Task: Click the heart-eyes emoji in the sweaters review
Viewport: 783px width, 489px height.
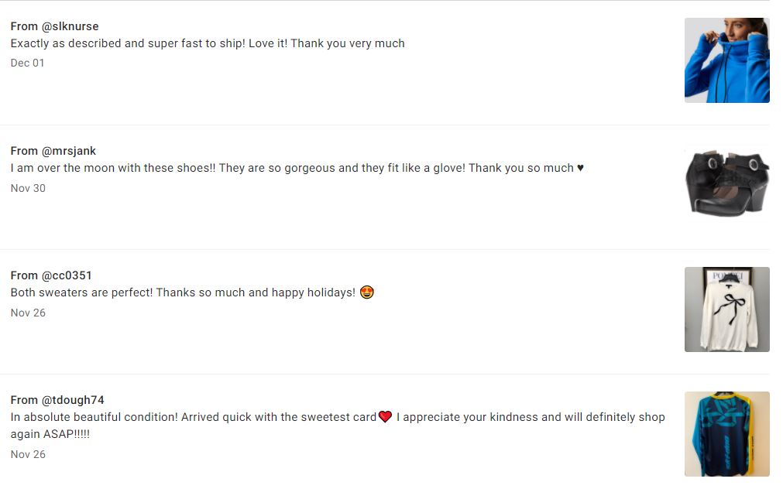Action: pos(367,292)
